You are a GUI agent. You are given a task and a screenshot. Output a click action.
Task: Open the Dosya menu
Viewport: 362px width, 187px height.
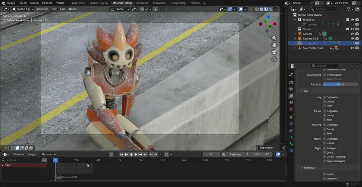(x=11, y=3)
